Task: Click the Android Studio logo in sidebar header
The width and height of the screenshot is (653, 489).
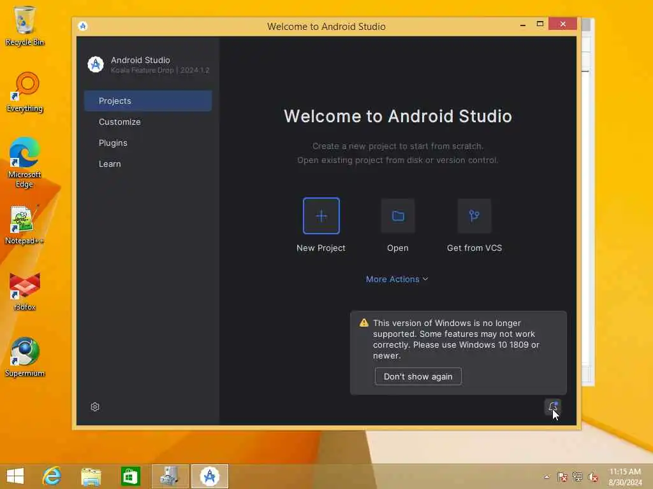Action: pos(96,64)
